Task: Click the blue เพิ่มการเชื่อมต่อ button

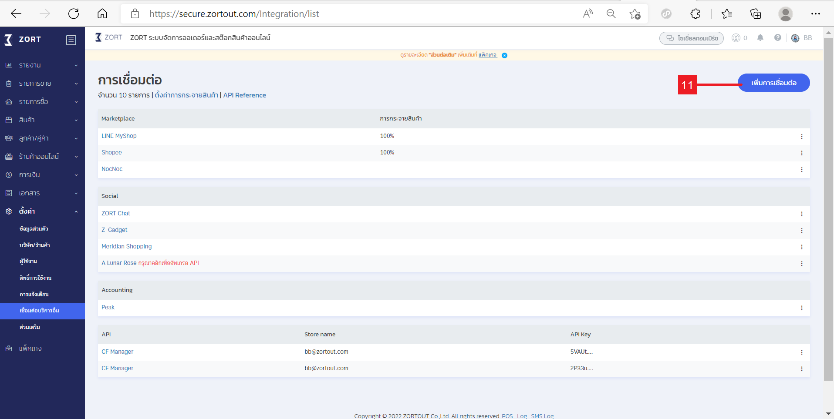Action: coord(773,83)
